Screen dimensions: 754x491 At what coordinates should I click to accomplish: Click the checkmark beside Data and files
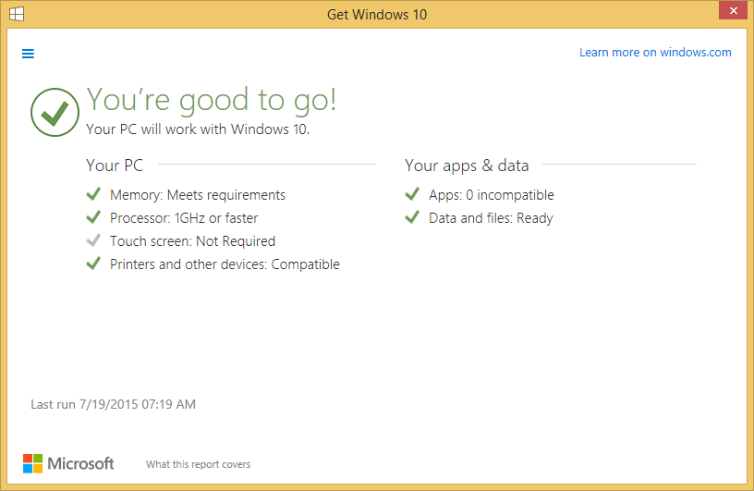point(412,217)
